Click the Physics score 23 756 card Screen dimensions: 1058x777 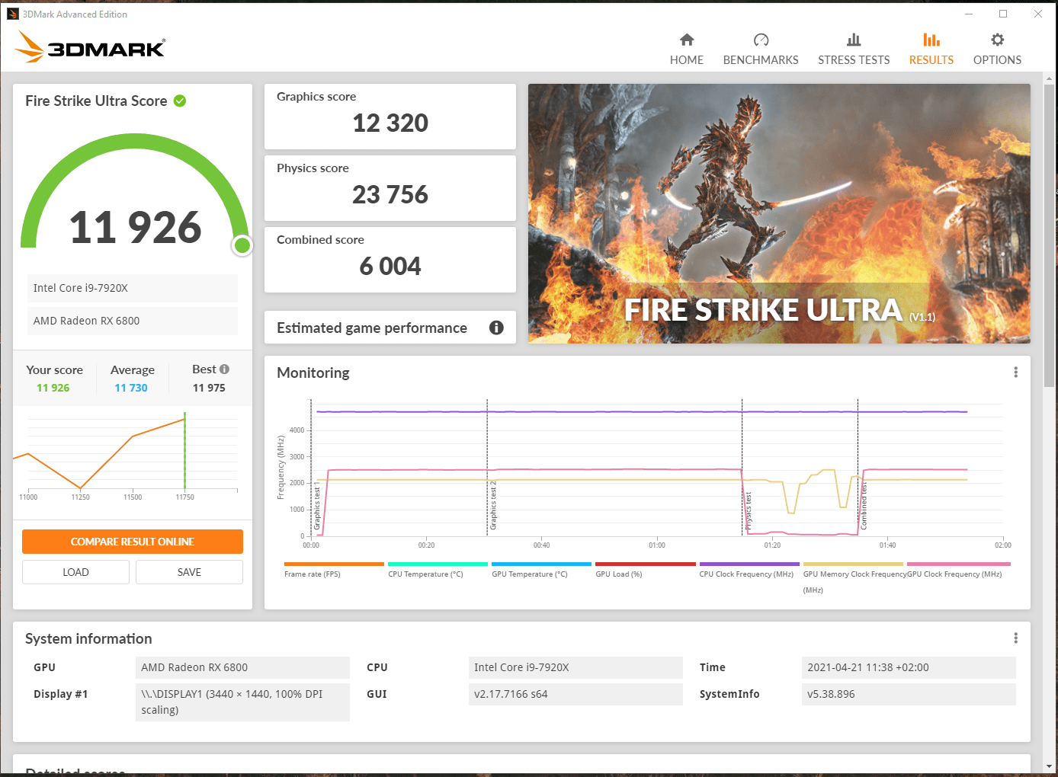coord(390,188)
